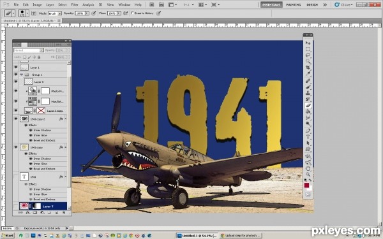Enable airbrush mode beside Flow
The width and height of the screenshot is (383, 239).
click(126, 13)
